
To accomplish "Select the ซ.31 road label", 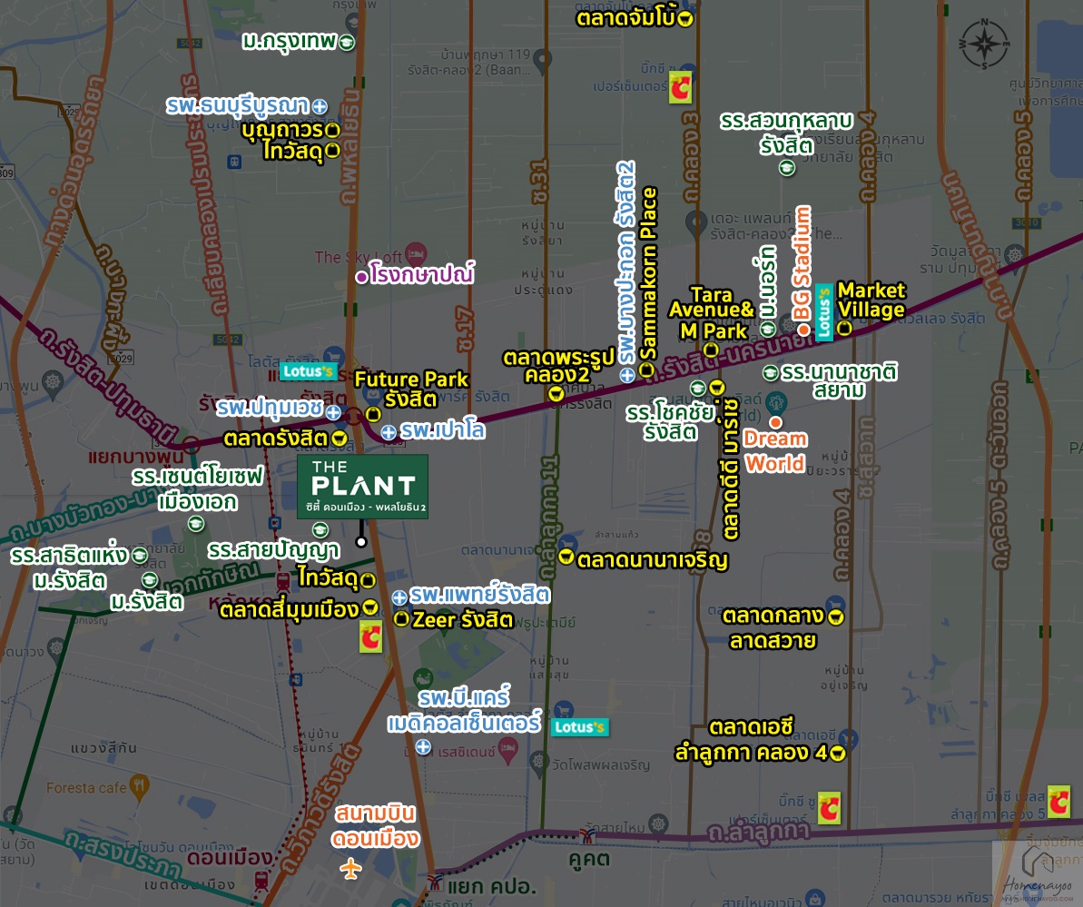I will pos(539,182).
